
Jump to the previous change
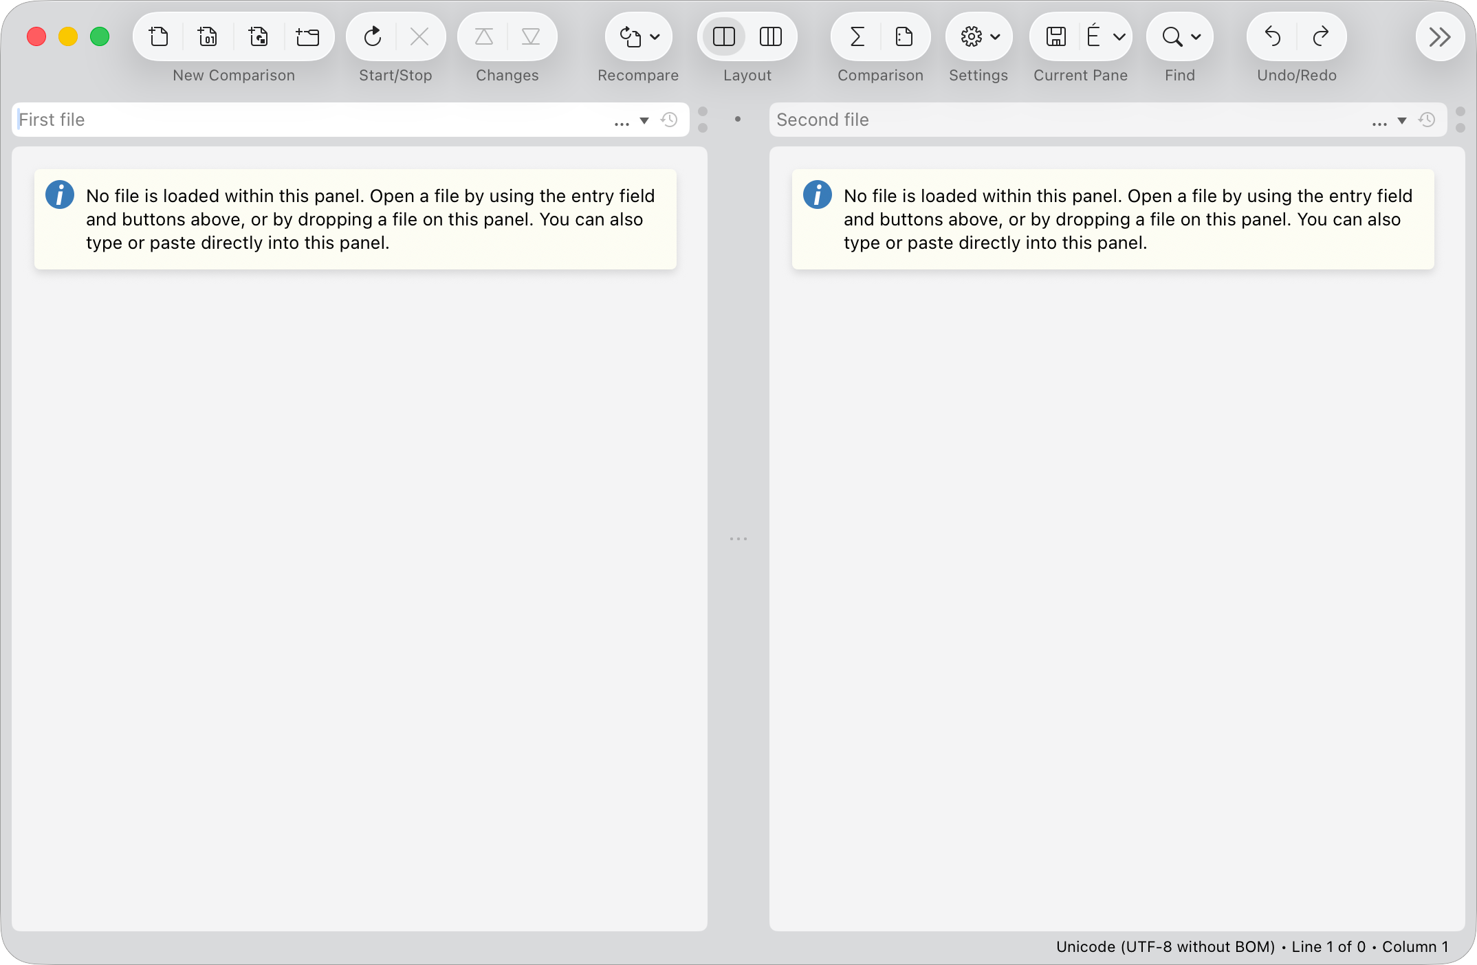tap(484, 36)
